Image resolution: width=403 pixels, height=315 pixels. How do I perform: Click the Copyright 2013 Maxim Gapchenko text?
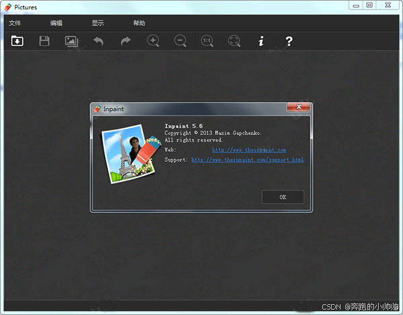click(x=213, y=133)
